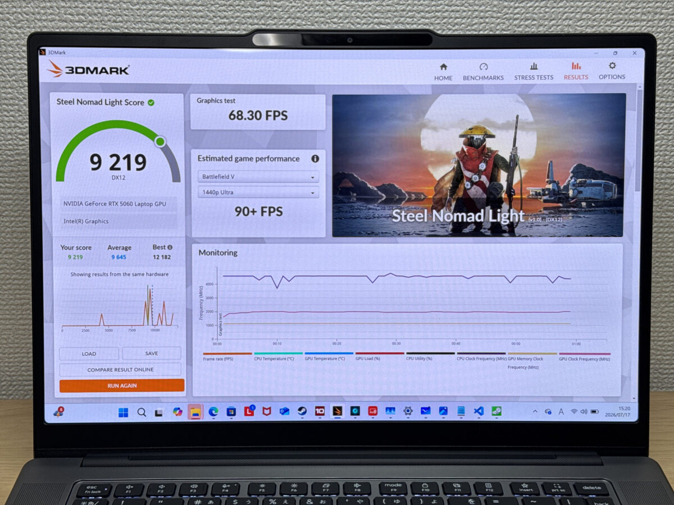Screen dimensions: 674x505
Task: Open the HOME tab in 3DMark
Action: click(x=443, y=71)
